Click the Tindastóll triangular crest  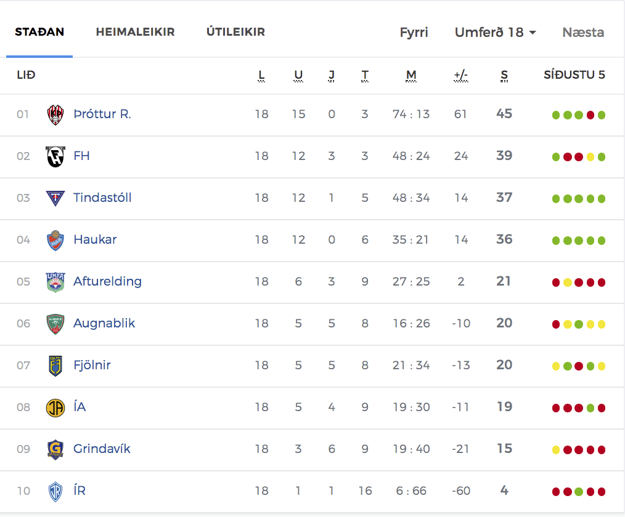[55, 198]
